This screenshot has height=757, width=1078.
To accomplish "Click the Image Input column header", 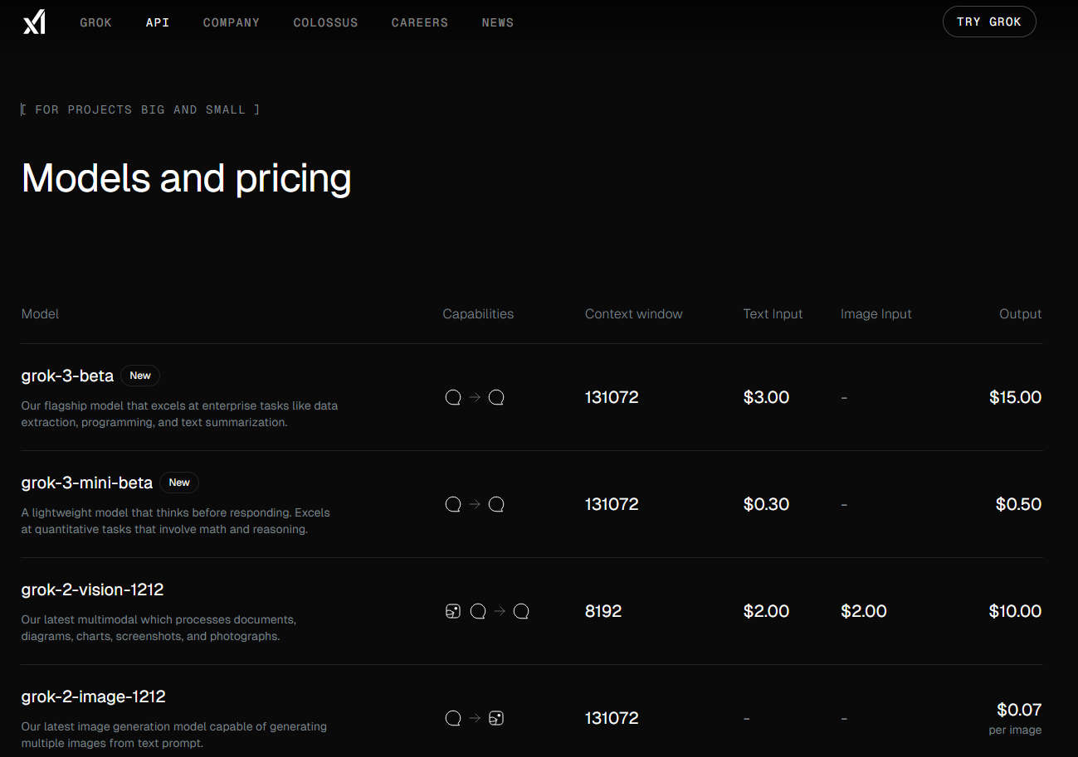I will coord(876,314).
